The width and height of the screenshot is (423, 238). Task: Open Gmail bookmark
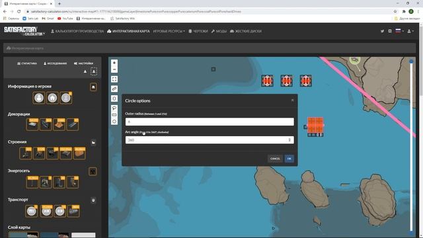tap(48, 19)
